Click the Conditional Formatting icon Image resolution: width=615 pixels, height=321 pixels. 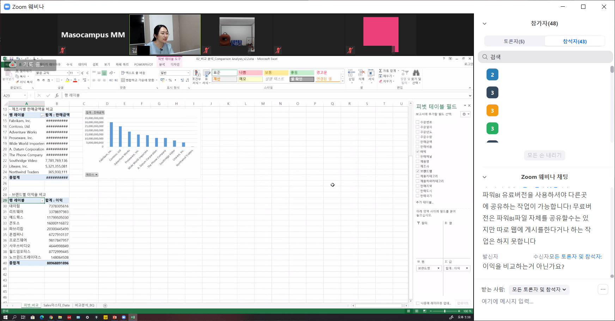tap(196, 74)
